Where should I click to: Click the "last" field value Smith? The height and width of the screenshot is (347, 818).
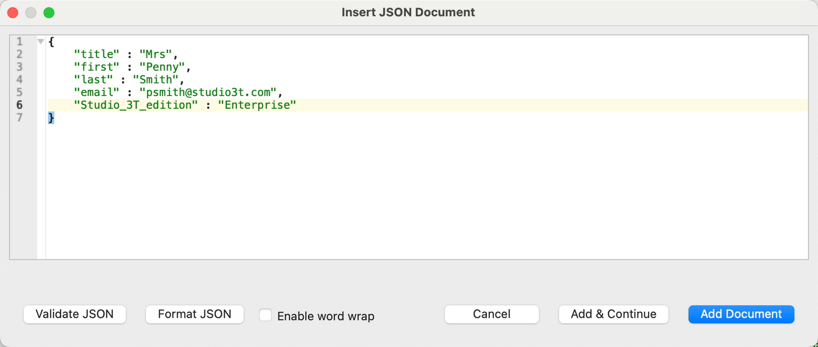pyautogui.click(x=158, y=79)
